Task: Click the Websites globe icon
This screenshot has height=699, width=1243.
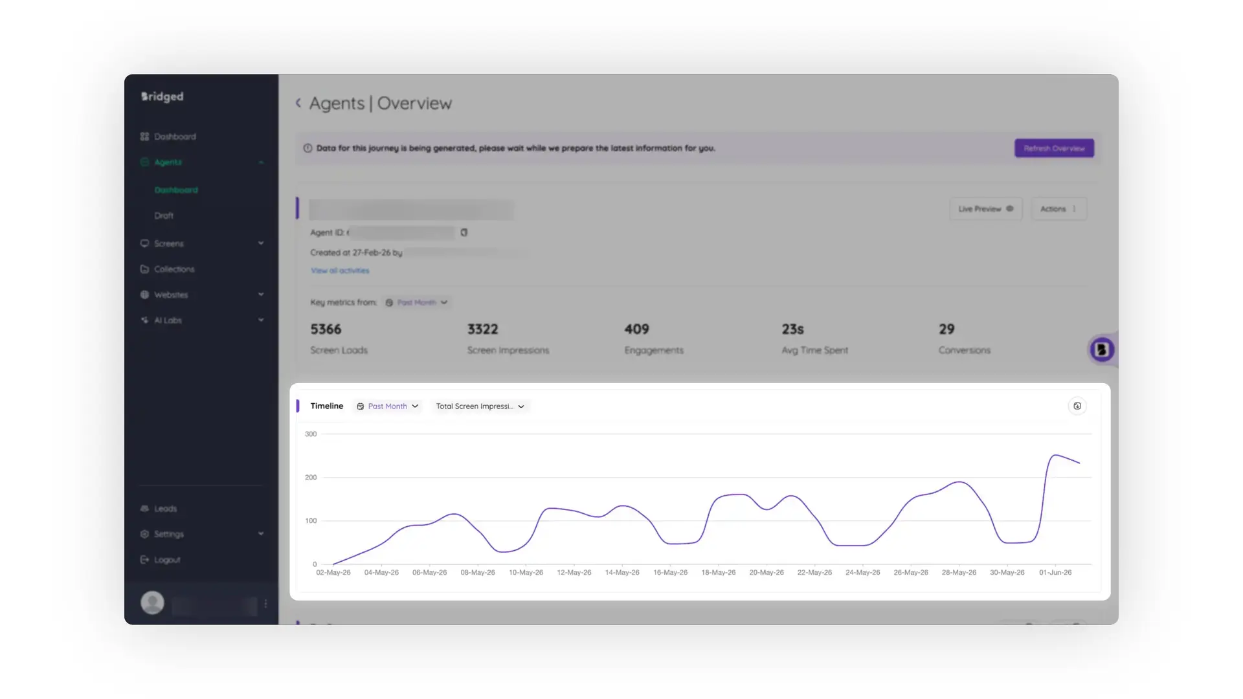Action: click(x=144, y=294)
